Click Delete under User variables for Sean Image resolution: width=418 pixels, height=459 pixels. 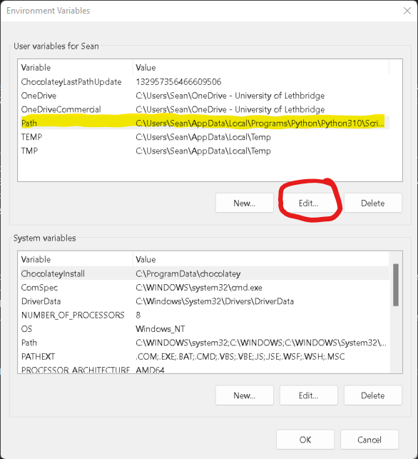click(x=373, y=203)
